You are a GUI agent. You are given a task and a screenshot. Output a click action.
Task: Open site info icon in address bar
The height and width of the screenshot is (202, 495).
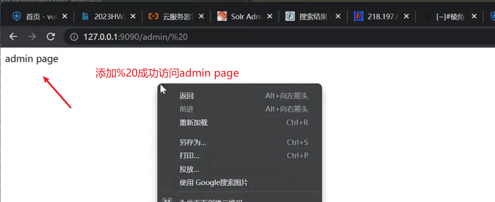click(74, 37)
